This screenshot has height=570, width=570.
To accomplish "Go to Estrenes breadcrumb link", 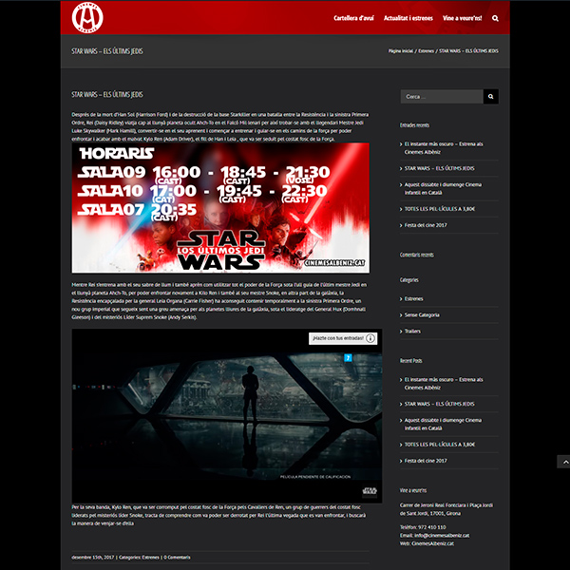I will coord(426,51).
